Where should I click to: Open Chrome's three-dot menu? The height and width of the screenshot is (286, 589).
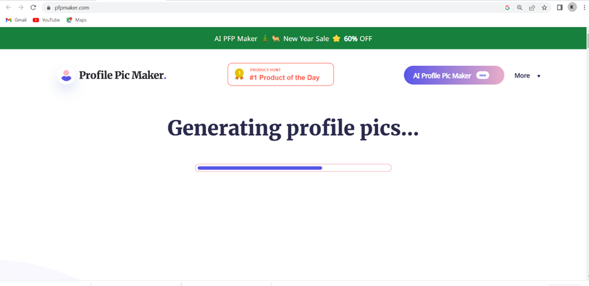click(585, 7)
